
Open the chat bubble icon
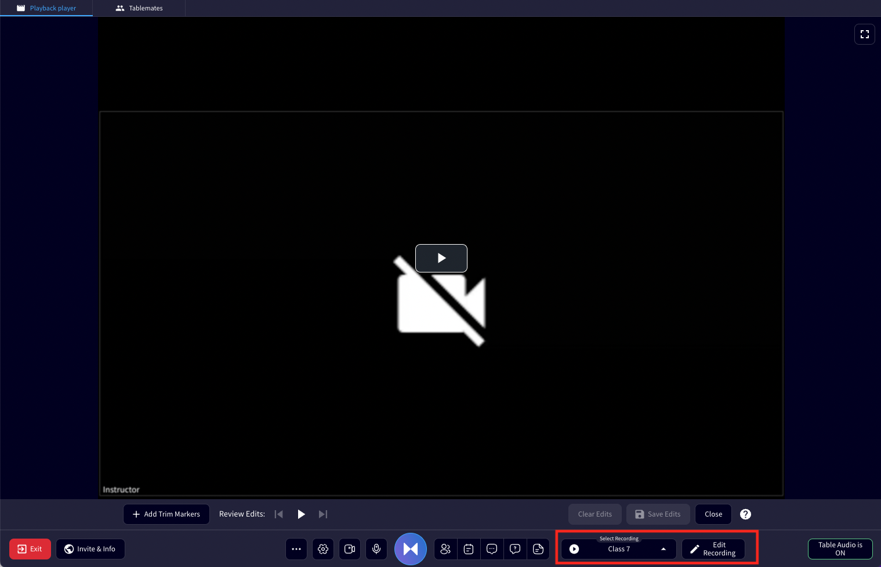tap(492, 549)
